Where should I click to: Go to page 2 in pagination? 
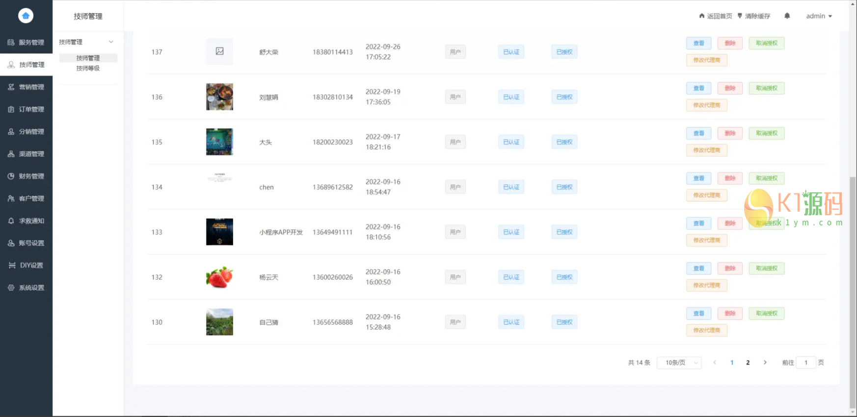[748, 363]
